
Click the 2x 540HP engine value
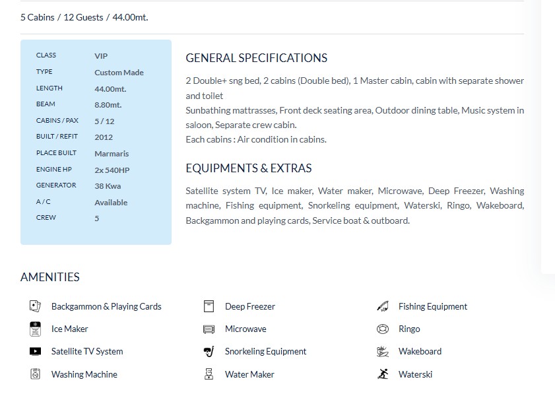point(112,170)
